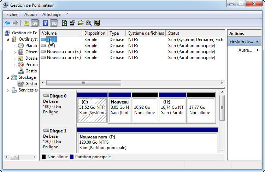
Task: Open the ? help menu
Action: tap(67, 14)
